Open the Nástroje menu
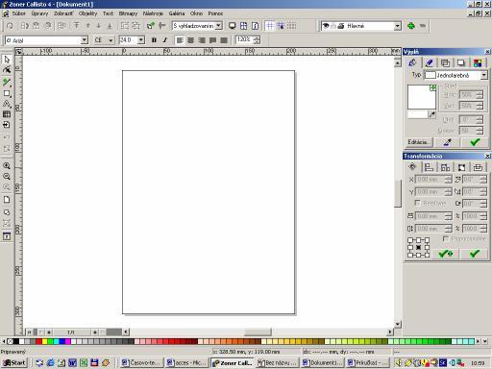The image size is (492, 369). click(x=153, y=13)
